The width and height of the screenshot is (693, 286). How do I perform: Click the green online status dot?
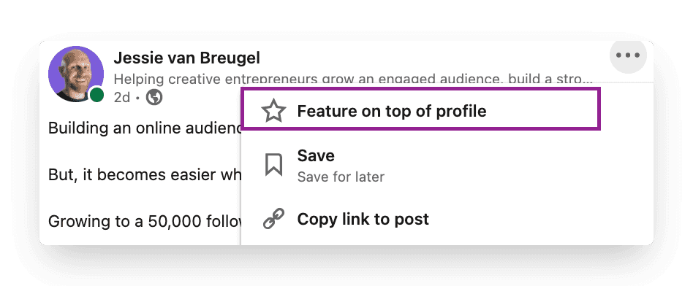click(96, 95)
